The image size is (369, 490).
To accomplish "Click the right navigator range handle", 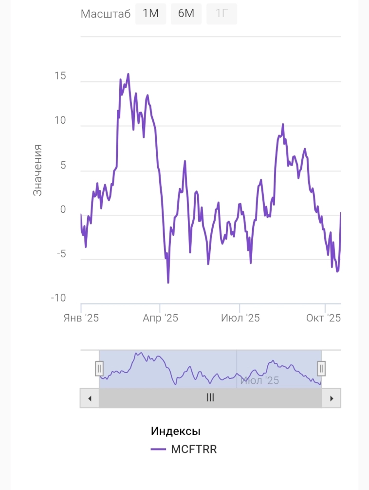I will coord(321,369).
